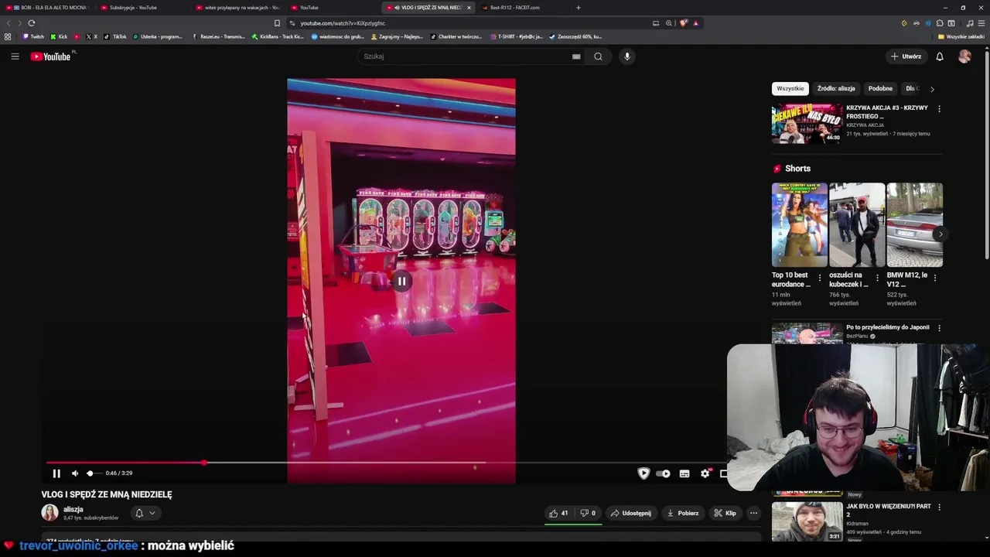Open the on-screen keyboard in search box

coord(576,56)
